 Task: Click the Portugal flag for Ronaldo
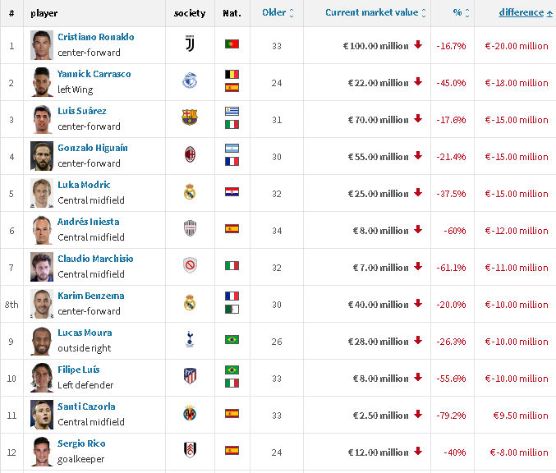232,44
